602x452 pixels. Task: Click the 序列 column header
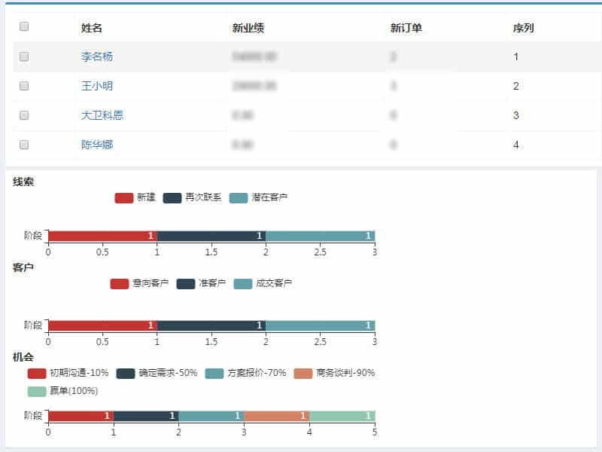click(x=524, y=28)
